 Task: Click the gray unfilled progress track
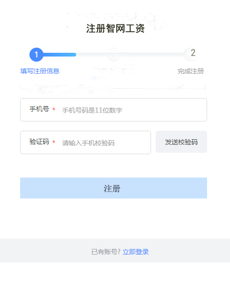coord(130,55)
